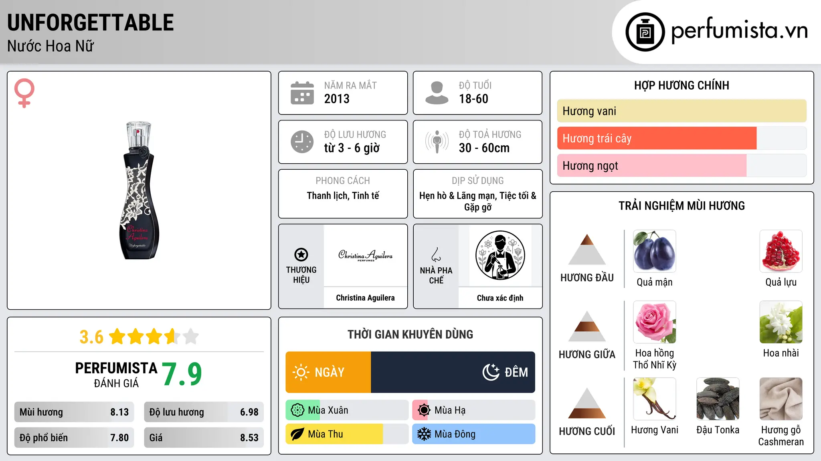Click the Mùi hương 8.13 score bar

tap(74, 412)
